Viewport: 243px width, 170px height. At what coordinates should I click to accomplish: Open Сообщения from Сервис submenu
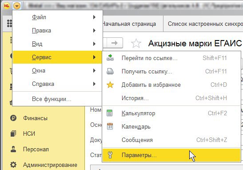click(171, 140)
